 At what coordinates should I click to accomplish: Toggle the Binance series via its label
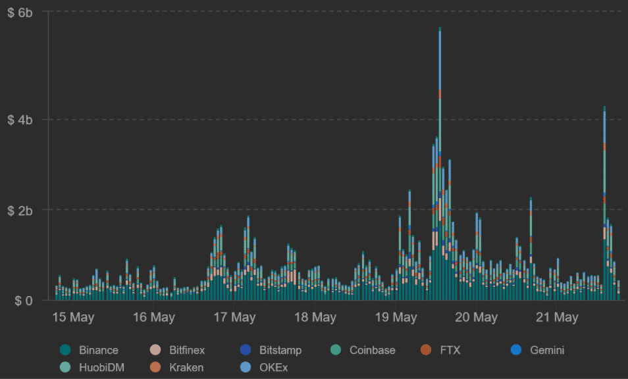tap(98, 350)
